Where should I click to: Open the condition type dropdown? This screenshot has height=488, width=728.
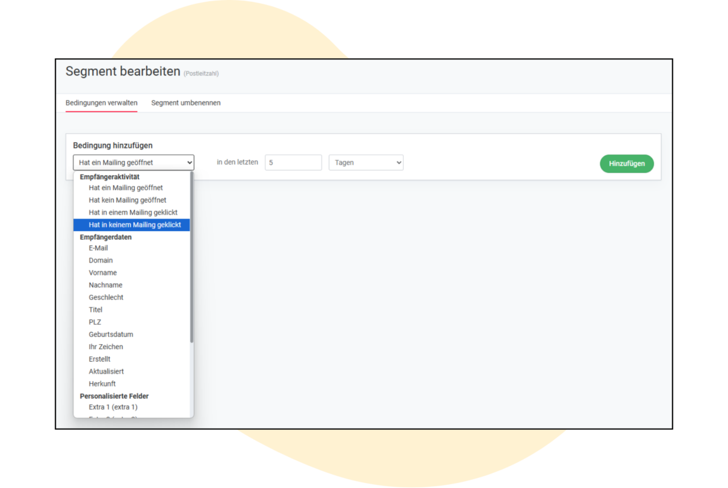(133, 163)
